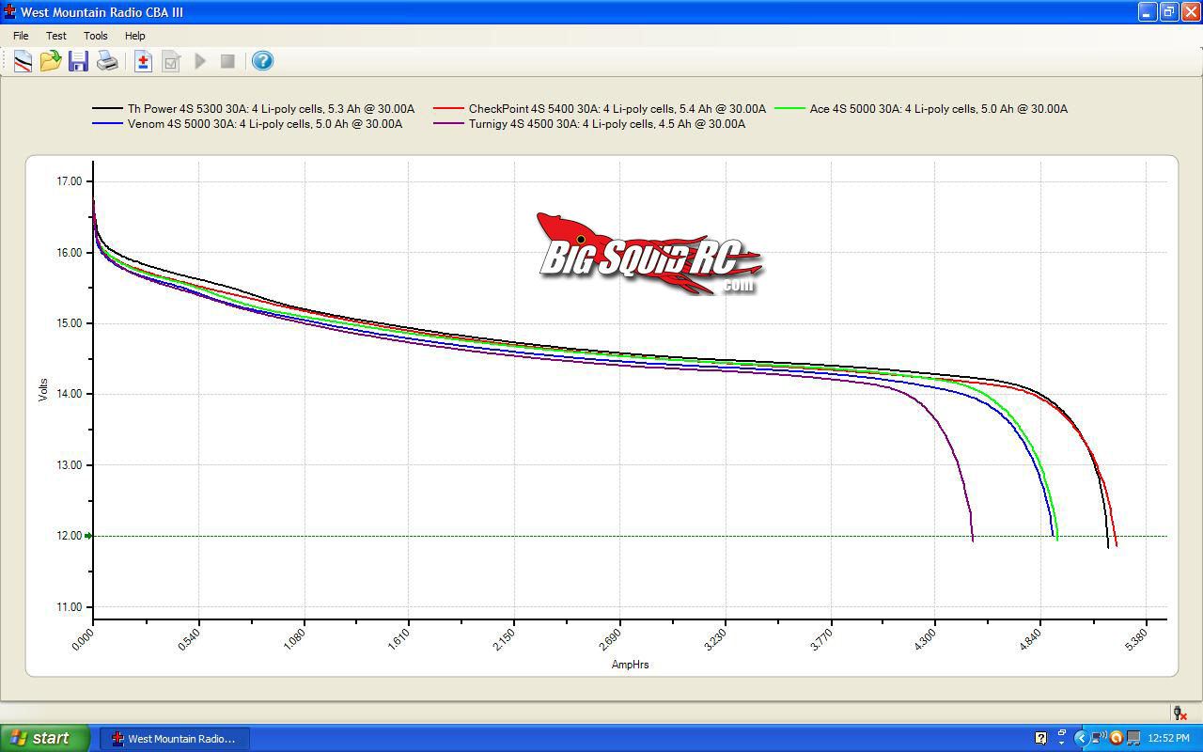
Task: Click the blue Venom legend line swatch
Action: [107, 124]
